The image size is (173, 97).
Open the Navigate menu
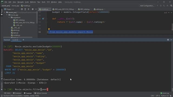coord(21,2)
